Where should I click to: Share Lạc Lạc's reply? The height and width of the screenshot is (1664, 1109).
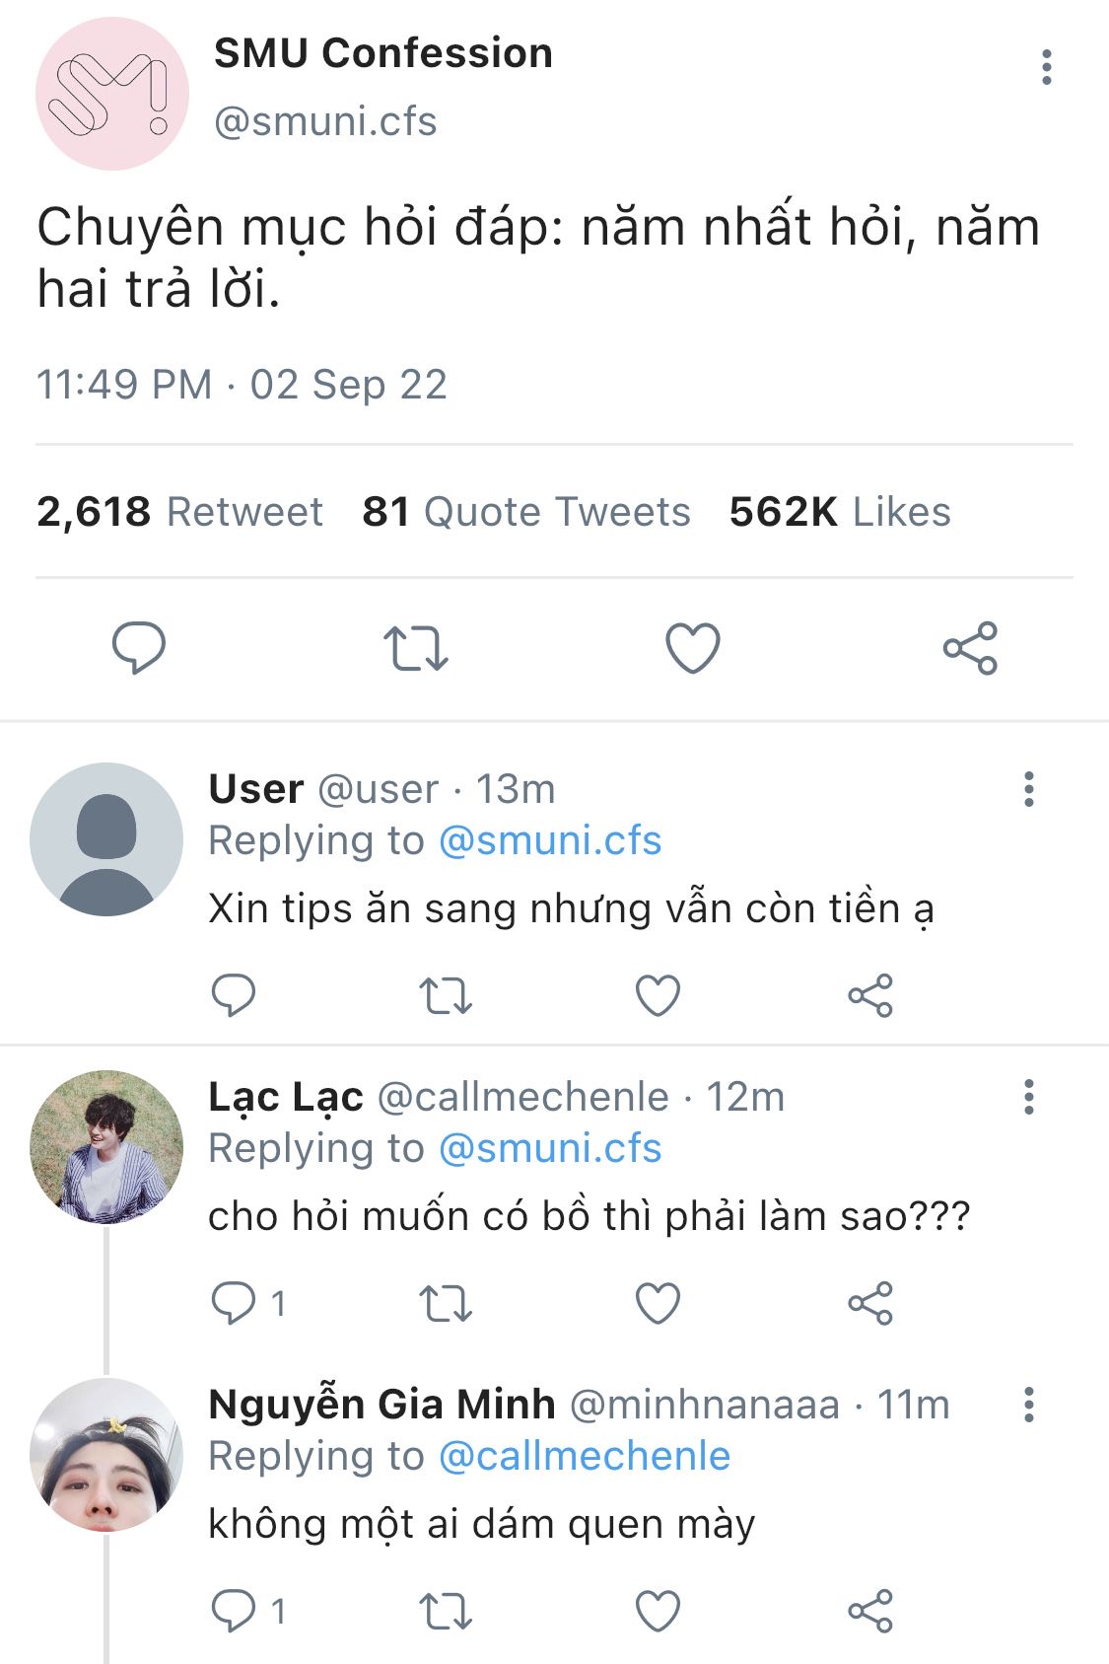[870, 1303]
